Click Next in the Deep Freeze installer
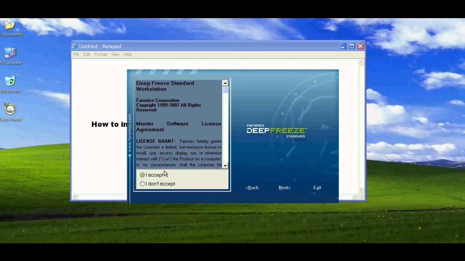 [x=284, y=187]
